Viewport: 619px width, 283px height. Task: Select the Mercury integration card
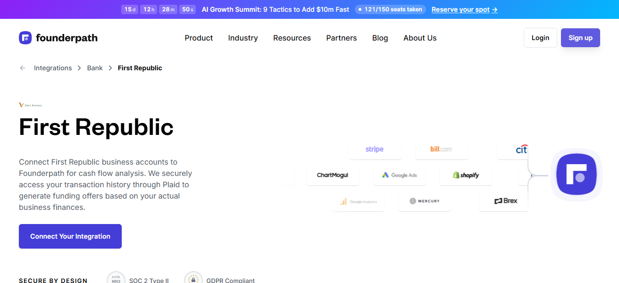425,201
